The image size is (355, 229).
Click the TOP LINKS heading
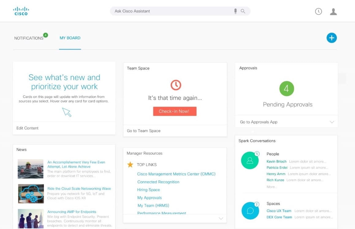(x=147, y=164)
